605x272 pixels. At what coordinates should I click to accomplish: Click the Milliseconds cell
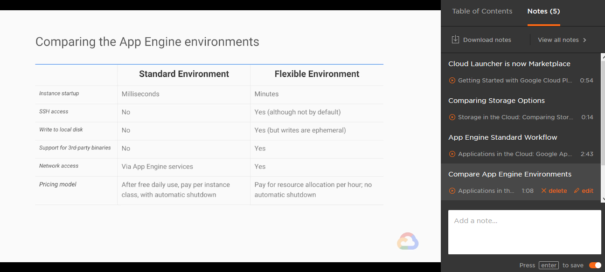(140, 94)
